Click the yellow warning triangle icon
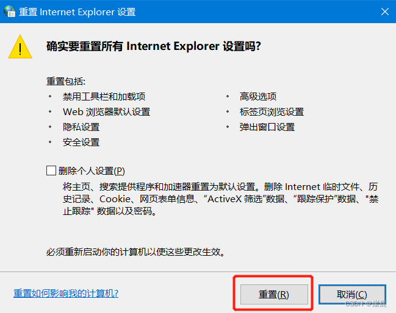Screen dimensions: 396x313 20,47
